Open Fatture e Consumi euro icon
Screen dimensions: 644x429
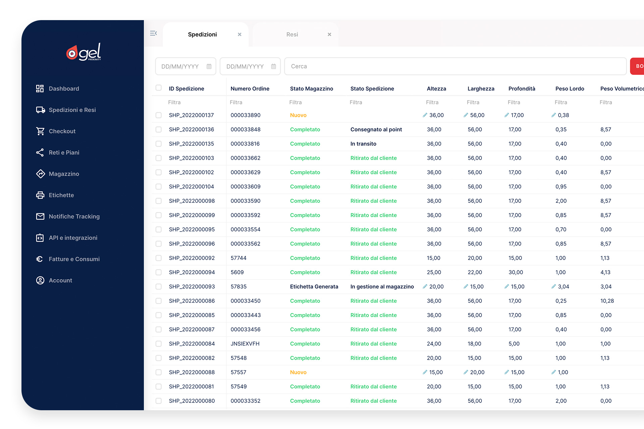point(40,259)
